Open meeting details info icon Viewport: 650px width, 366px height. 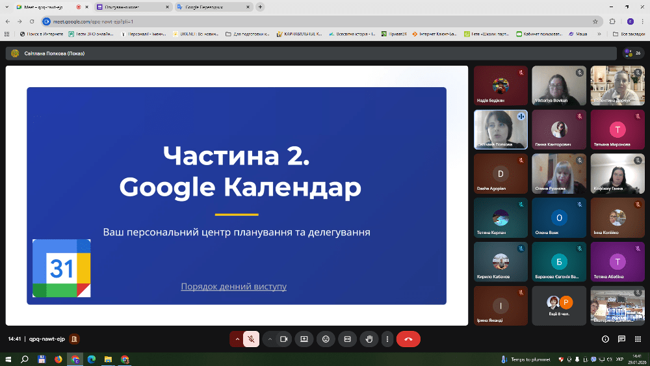pos(605,339)
